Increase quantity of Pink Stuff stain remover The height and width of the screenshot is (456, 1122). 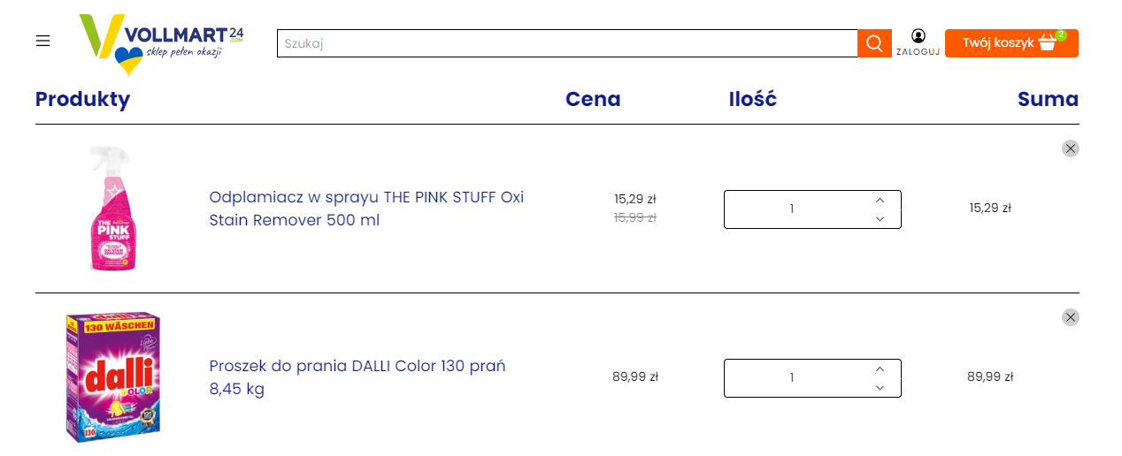coord(880,200)
